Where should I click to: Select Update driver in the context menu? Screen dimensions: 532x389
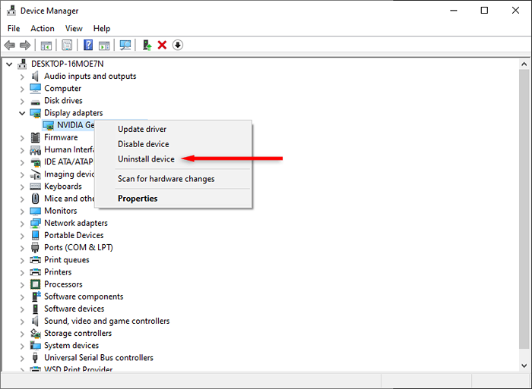142,129
